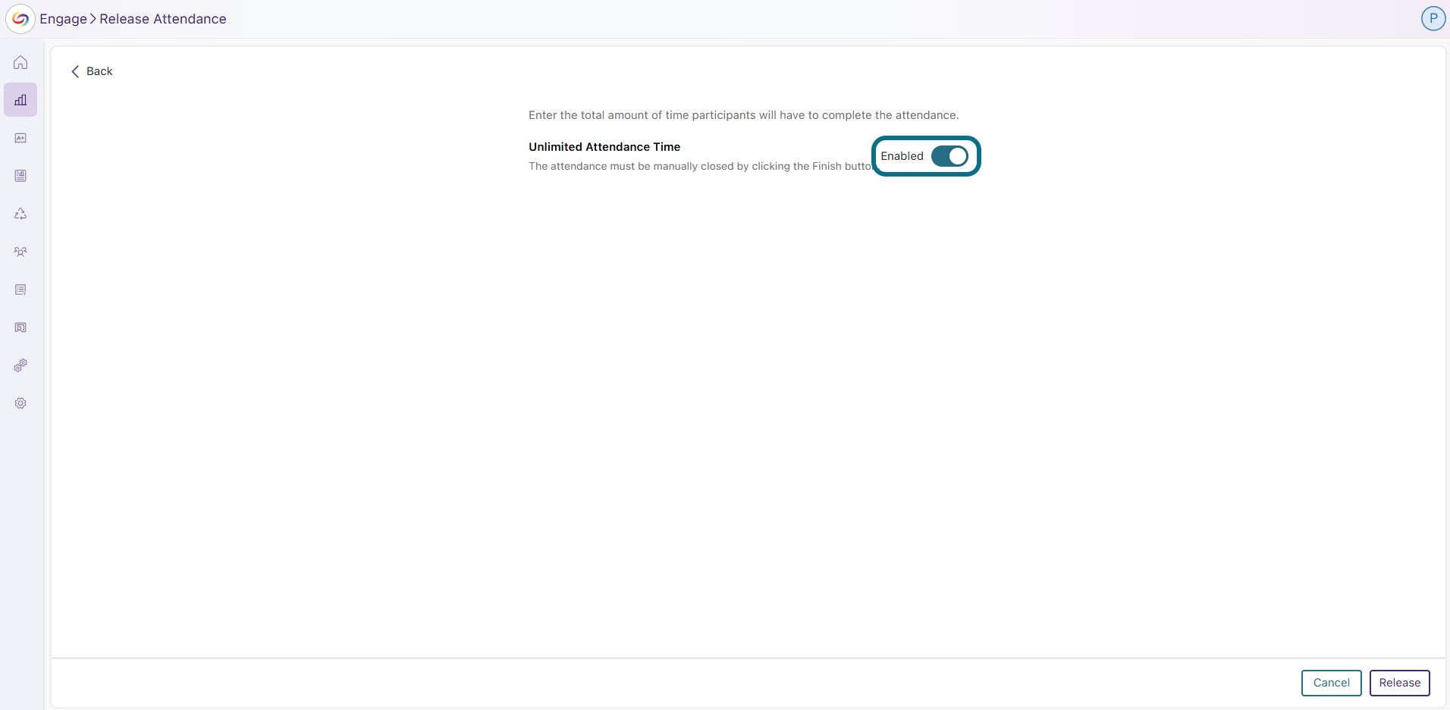Open the report page sidebar icon

[x=20, y=176]
